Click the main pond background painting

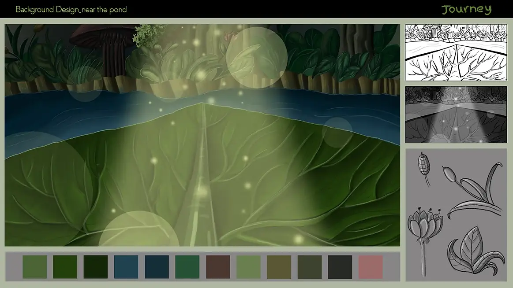click(202, 135)
